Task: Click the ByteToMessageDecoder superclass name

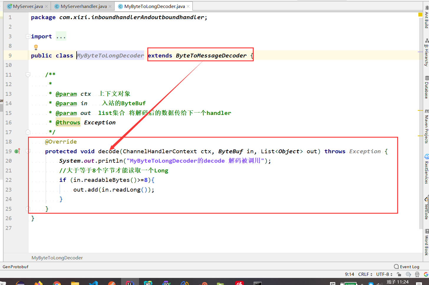Action: pos(211,56)
